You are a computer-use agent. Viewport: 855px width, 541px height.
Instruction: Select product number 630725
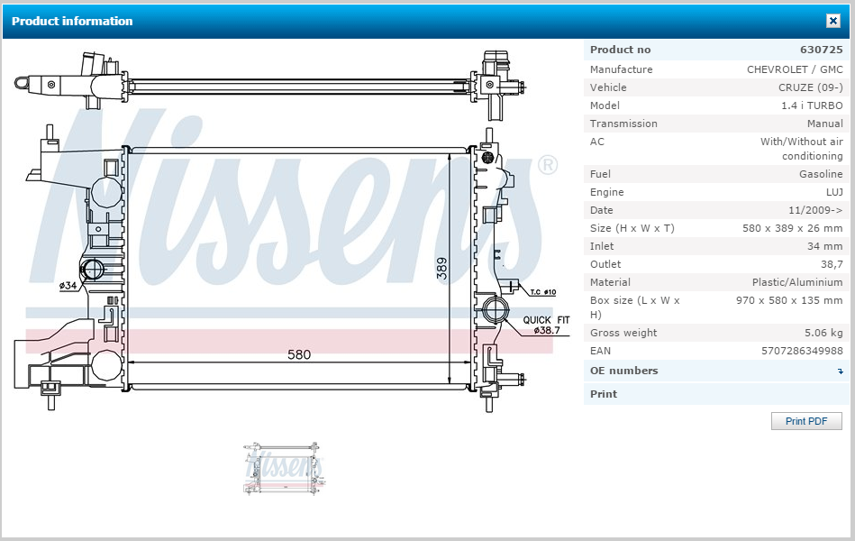coord(821,50)
